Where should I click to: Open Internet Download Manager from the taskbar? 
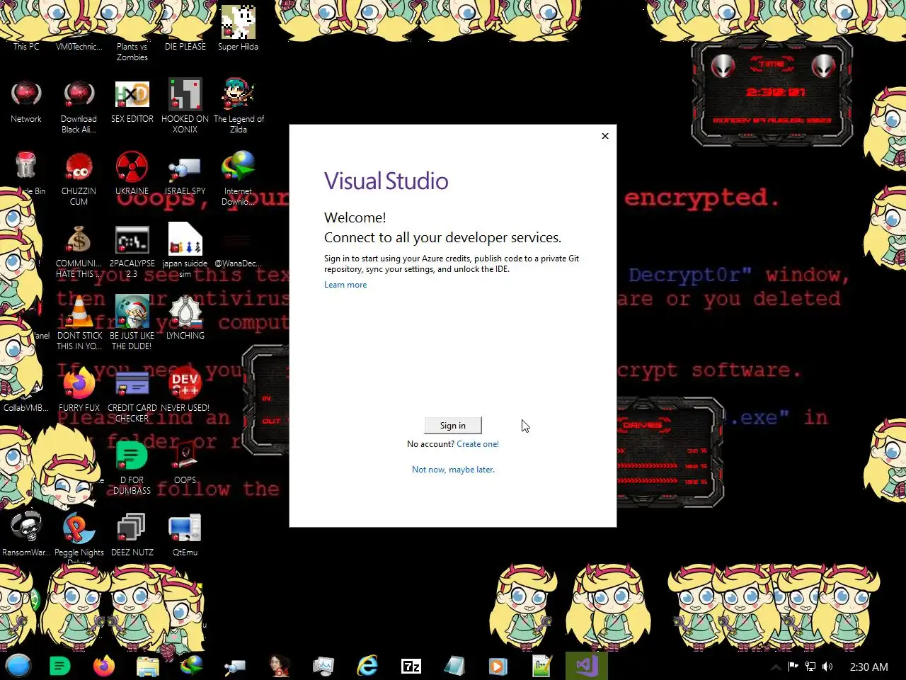tap(192, 666)
